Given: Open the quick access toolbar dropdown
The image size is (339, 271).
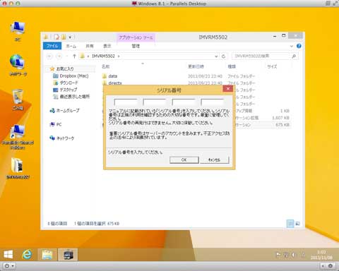Looking at the screenshot, I should pos(70,37).
